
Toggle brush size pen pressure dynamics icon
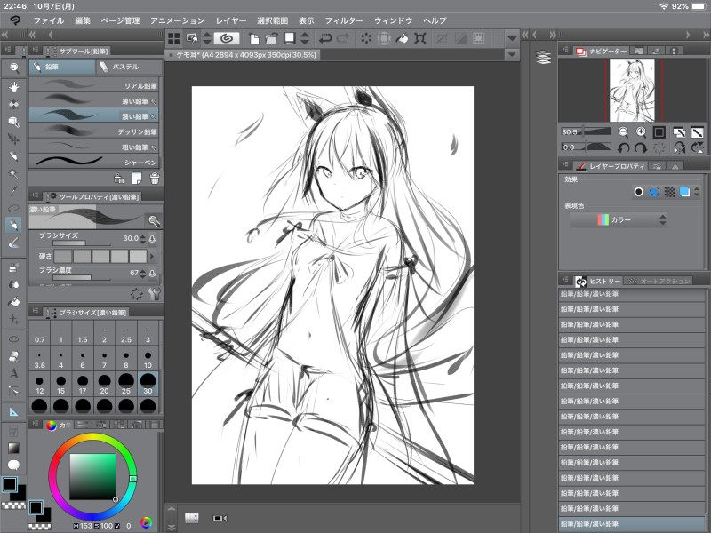[x=153, y=238]
